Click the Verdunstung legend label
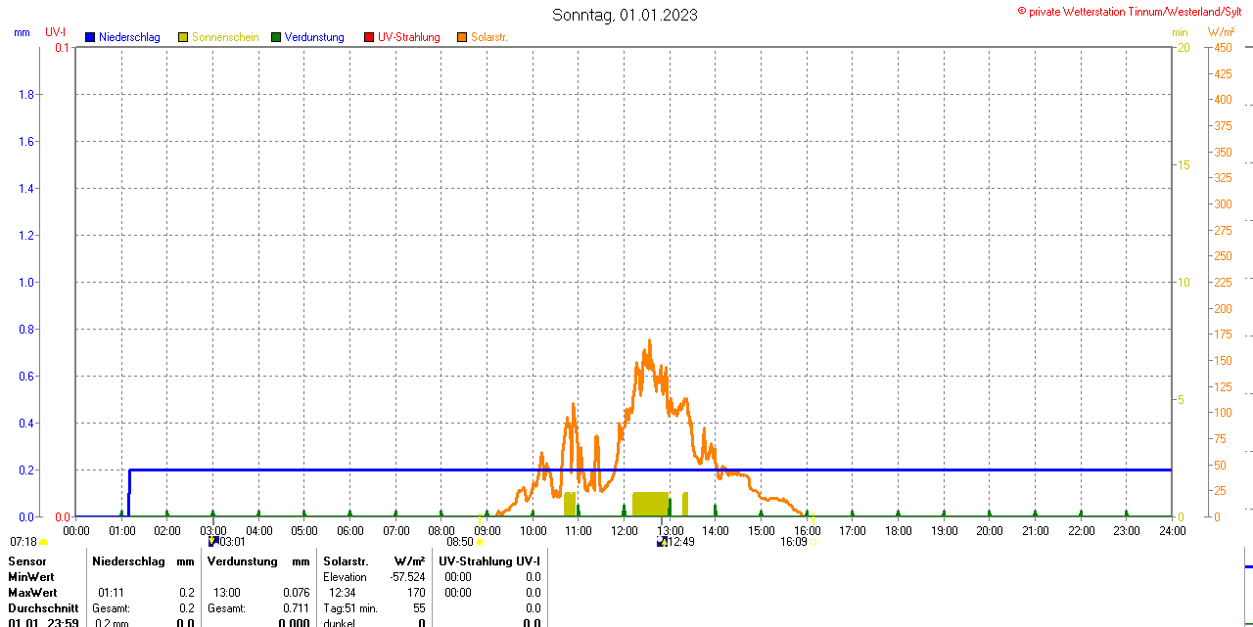The width and height of the screenshot is (1253, 627). (314, 37)
